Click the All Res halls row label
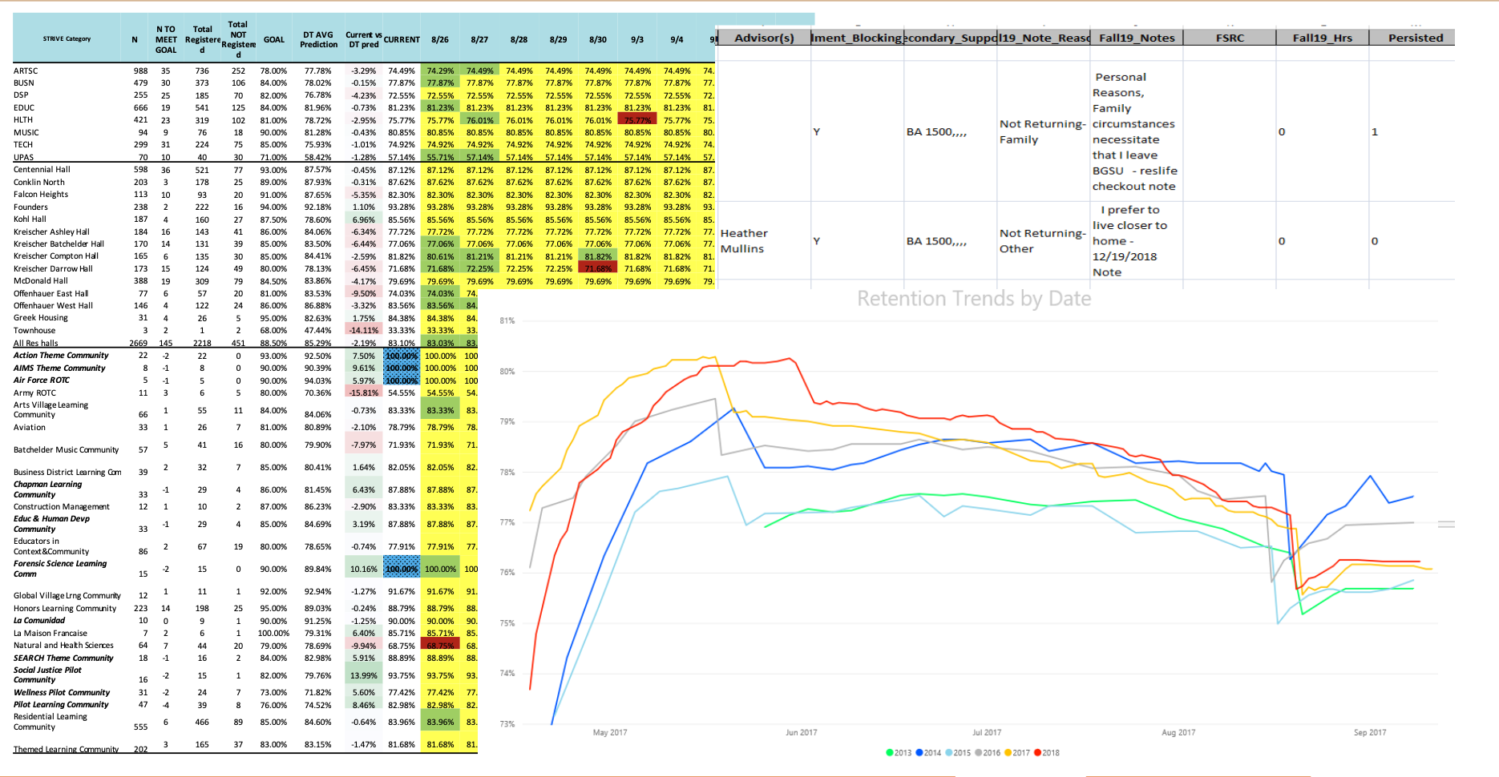The height and width of the screenshot is (777, 1499). 35,343
